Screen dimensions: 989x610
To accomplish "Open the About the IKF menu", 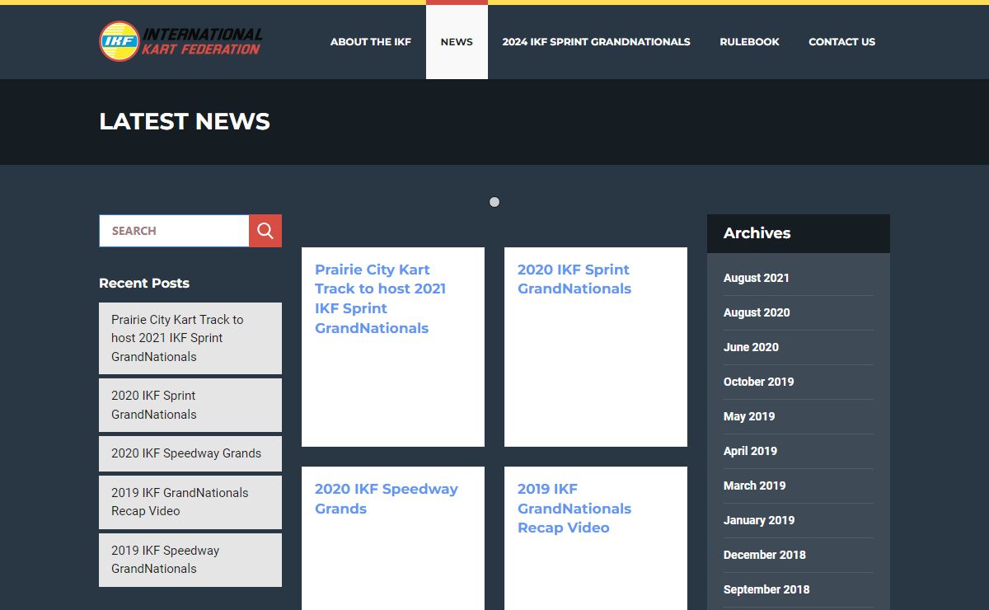I will (x=371, y=42).
